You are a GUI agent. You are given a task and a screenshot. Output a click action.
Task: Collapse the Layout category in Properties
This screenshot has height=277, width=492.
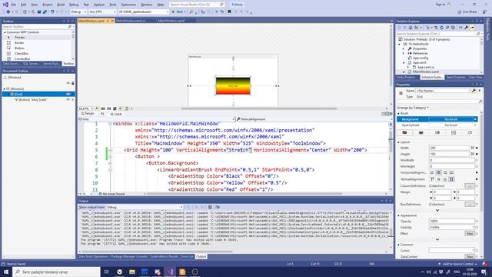(x=398, y=142)
